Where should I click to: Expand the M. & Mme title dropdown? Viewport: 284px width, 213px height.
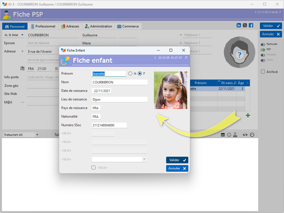click(x=22, y=35)
